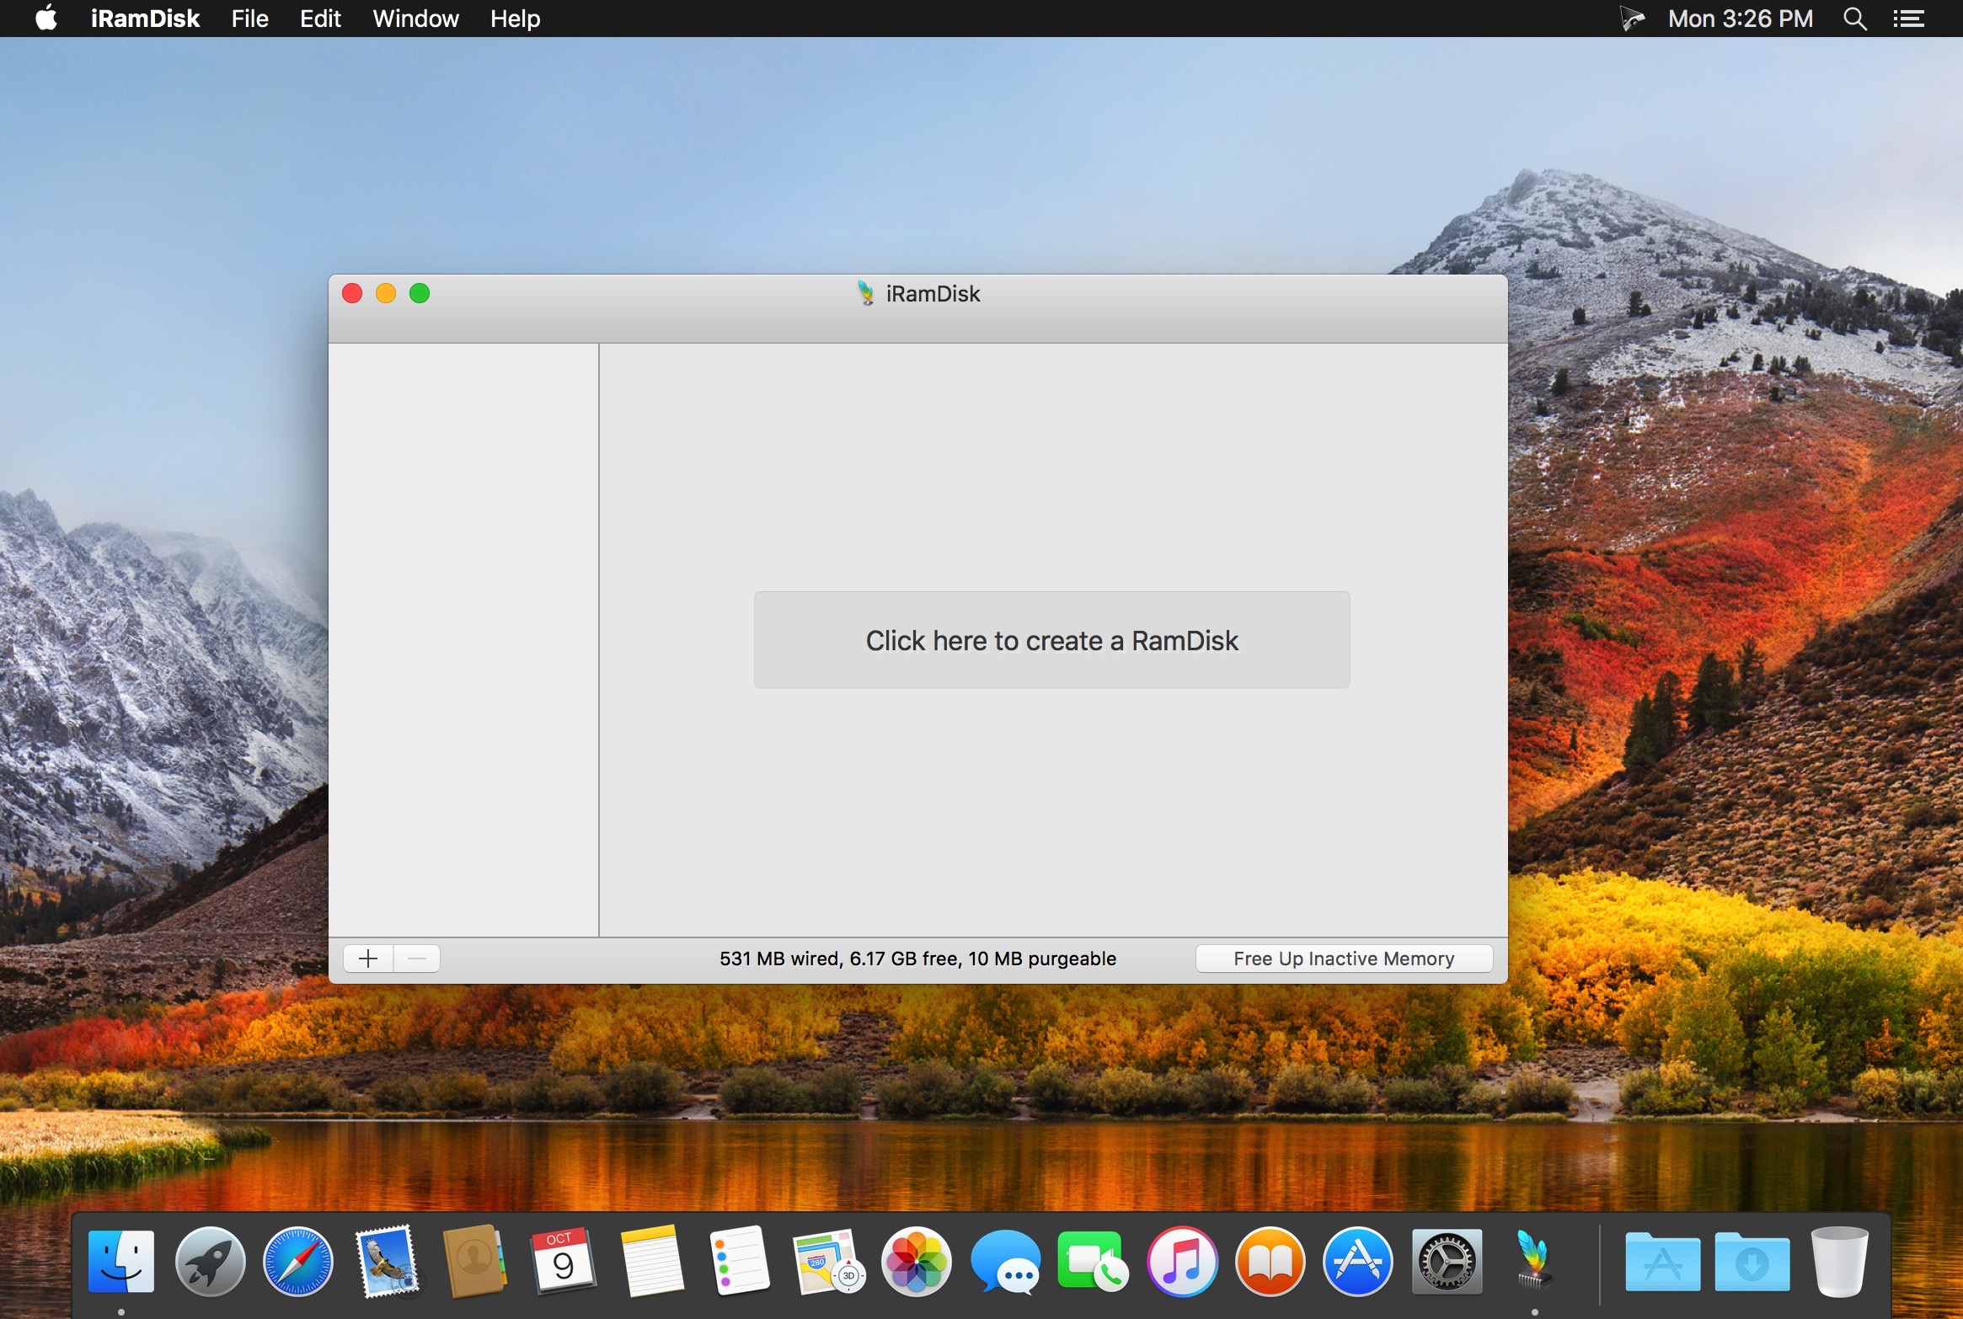Click the paper-plane status icon in menu bar
The height and width of the screenshot is (1319, 1963).
[1632, 19]
